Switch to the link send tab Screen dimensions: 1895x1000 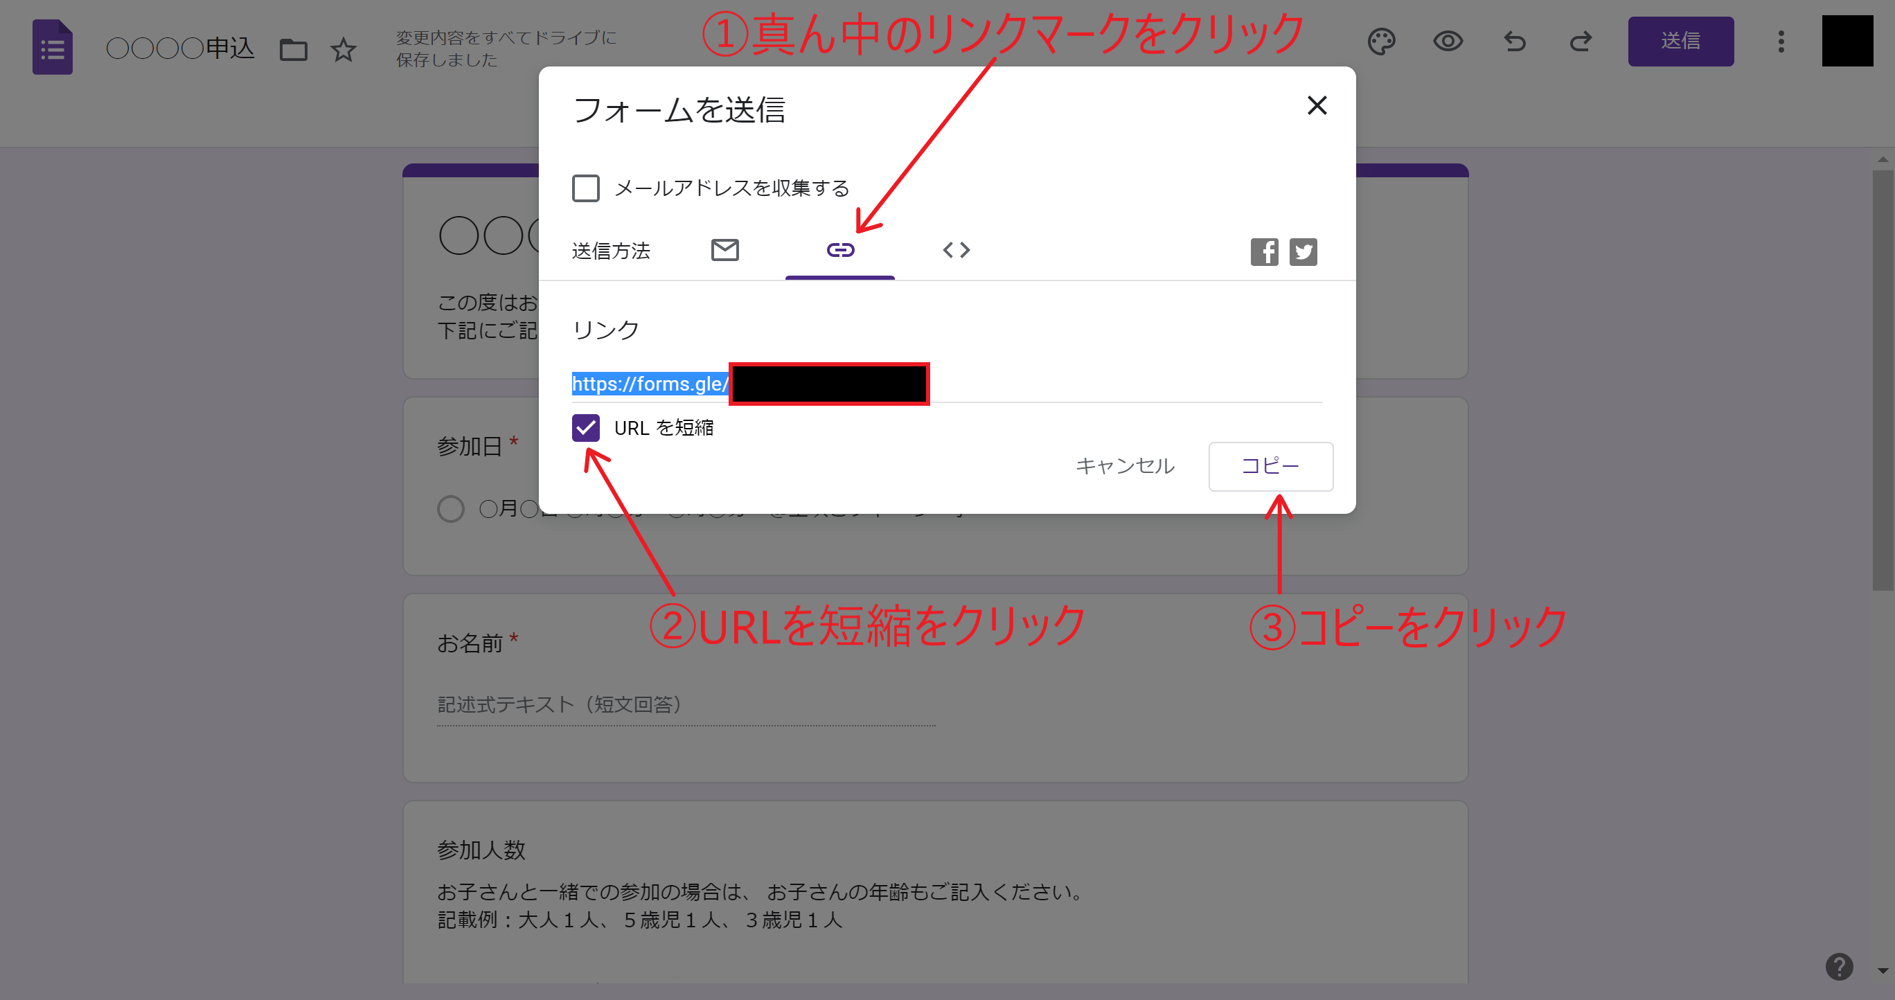(x=840, y=250)
